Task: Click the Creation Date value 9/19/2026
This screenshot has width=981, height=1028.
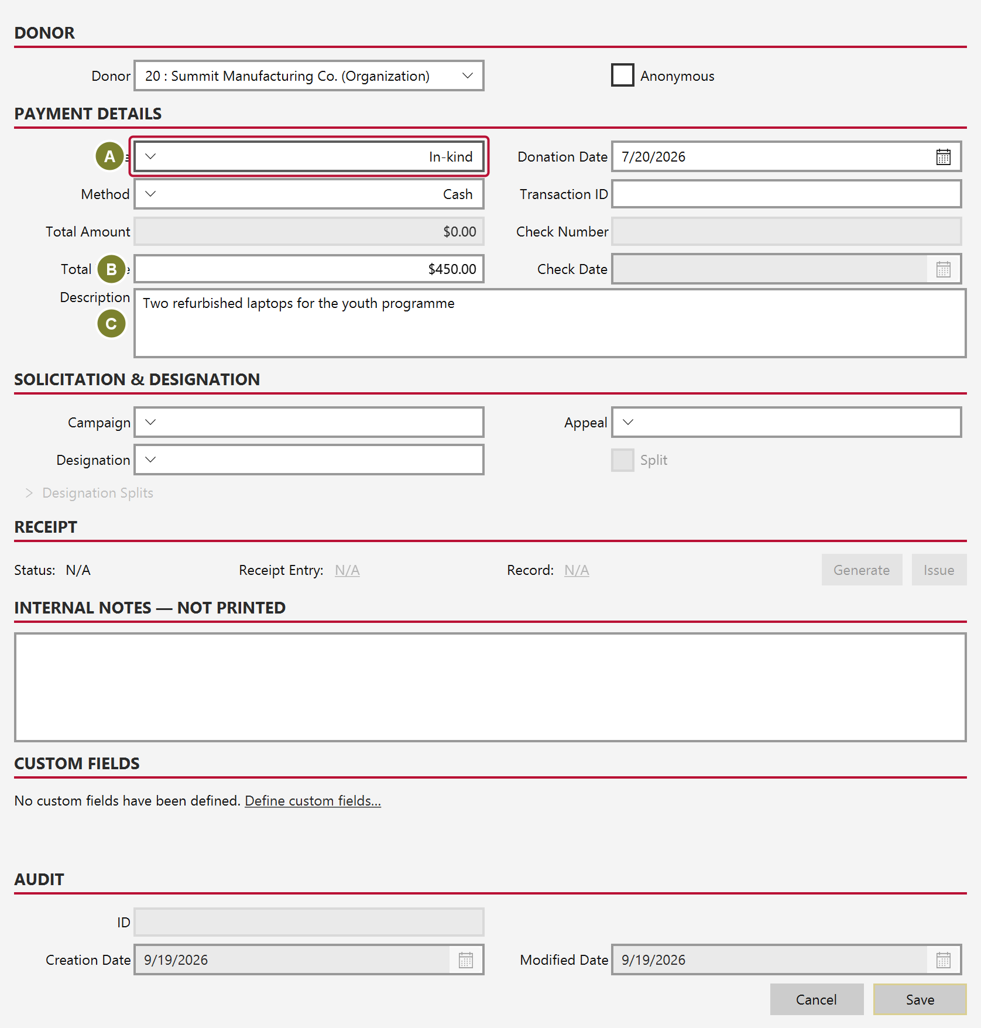Action: [176, 960]
